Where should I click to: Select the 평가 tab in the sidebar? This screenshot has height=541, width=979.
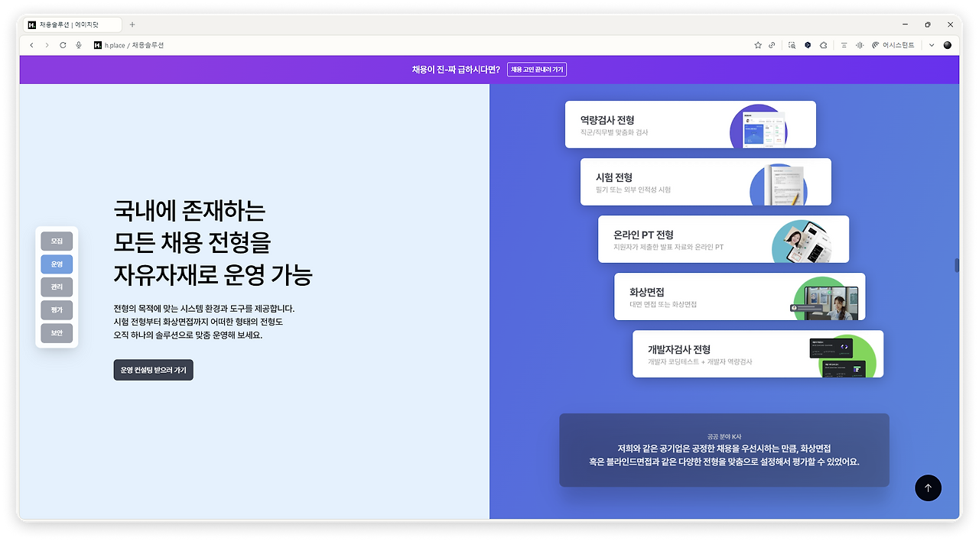tap(57, 309)
